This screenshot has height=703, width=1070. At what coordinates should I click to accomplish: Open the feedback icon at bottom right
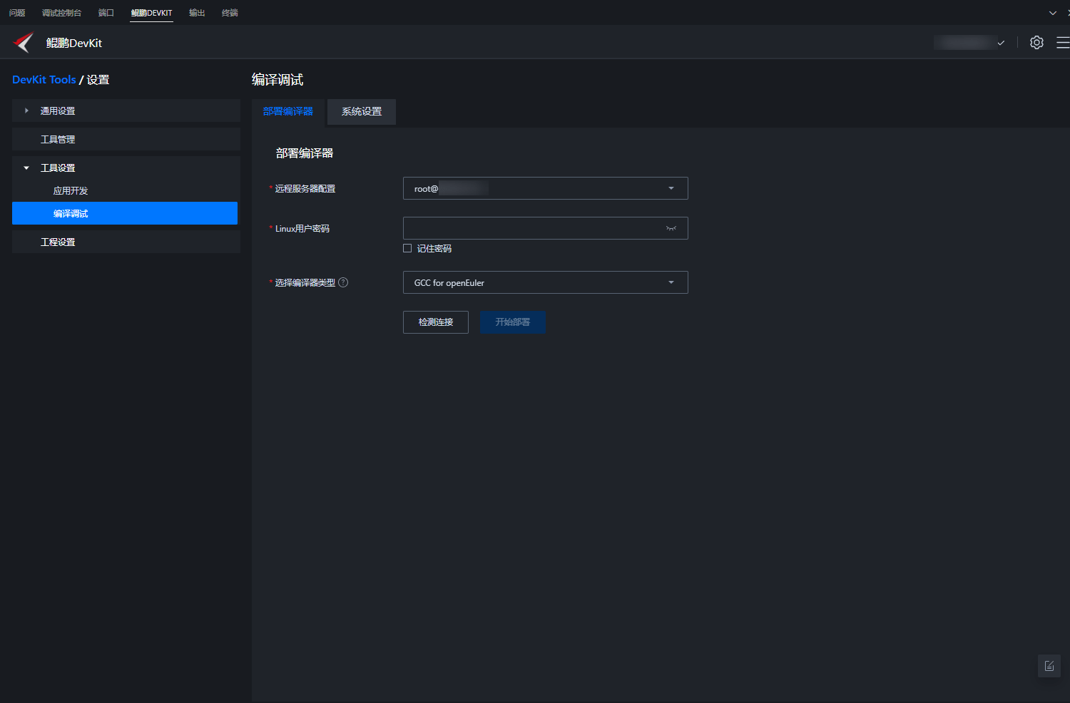pyautogui.click(x=1049, y=666)
